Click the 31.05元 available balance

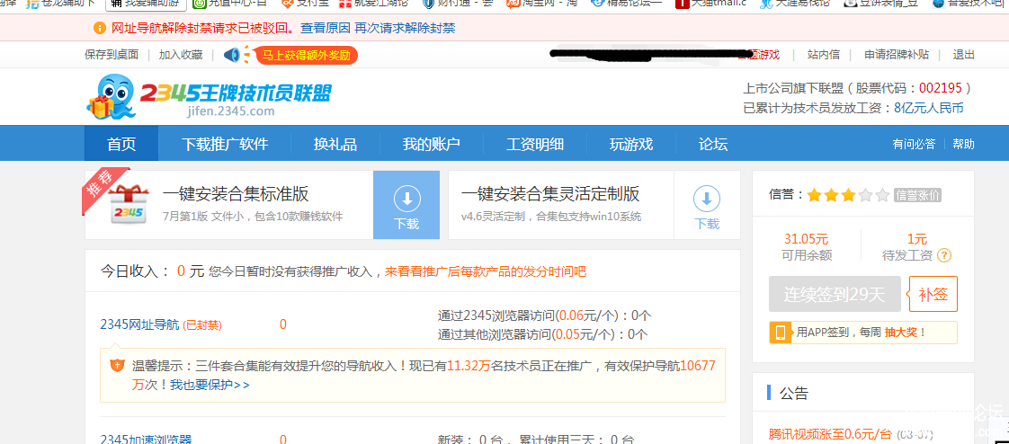tap(807, 239)
